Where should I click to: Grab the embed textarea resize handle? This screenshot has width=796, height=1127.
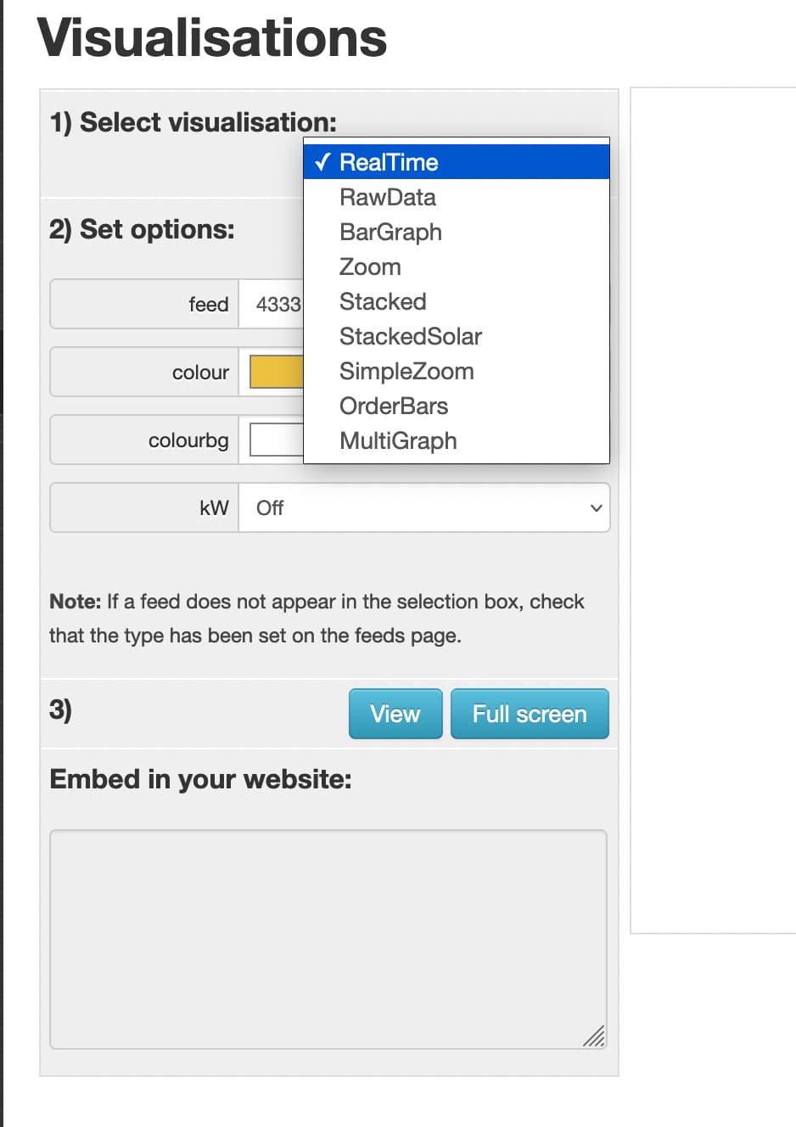click(595, 1036)
